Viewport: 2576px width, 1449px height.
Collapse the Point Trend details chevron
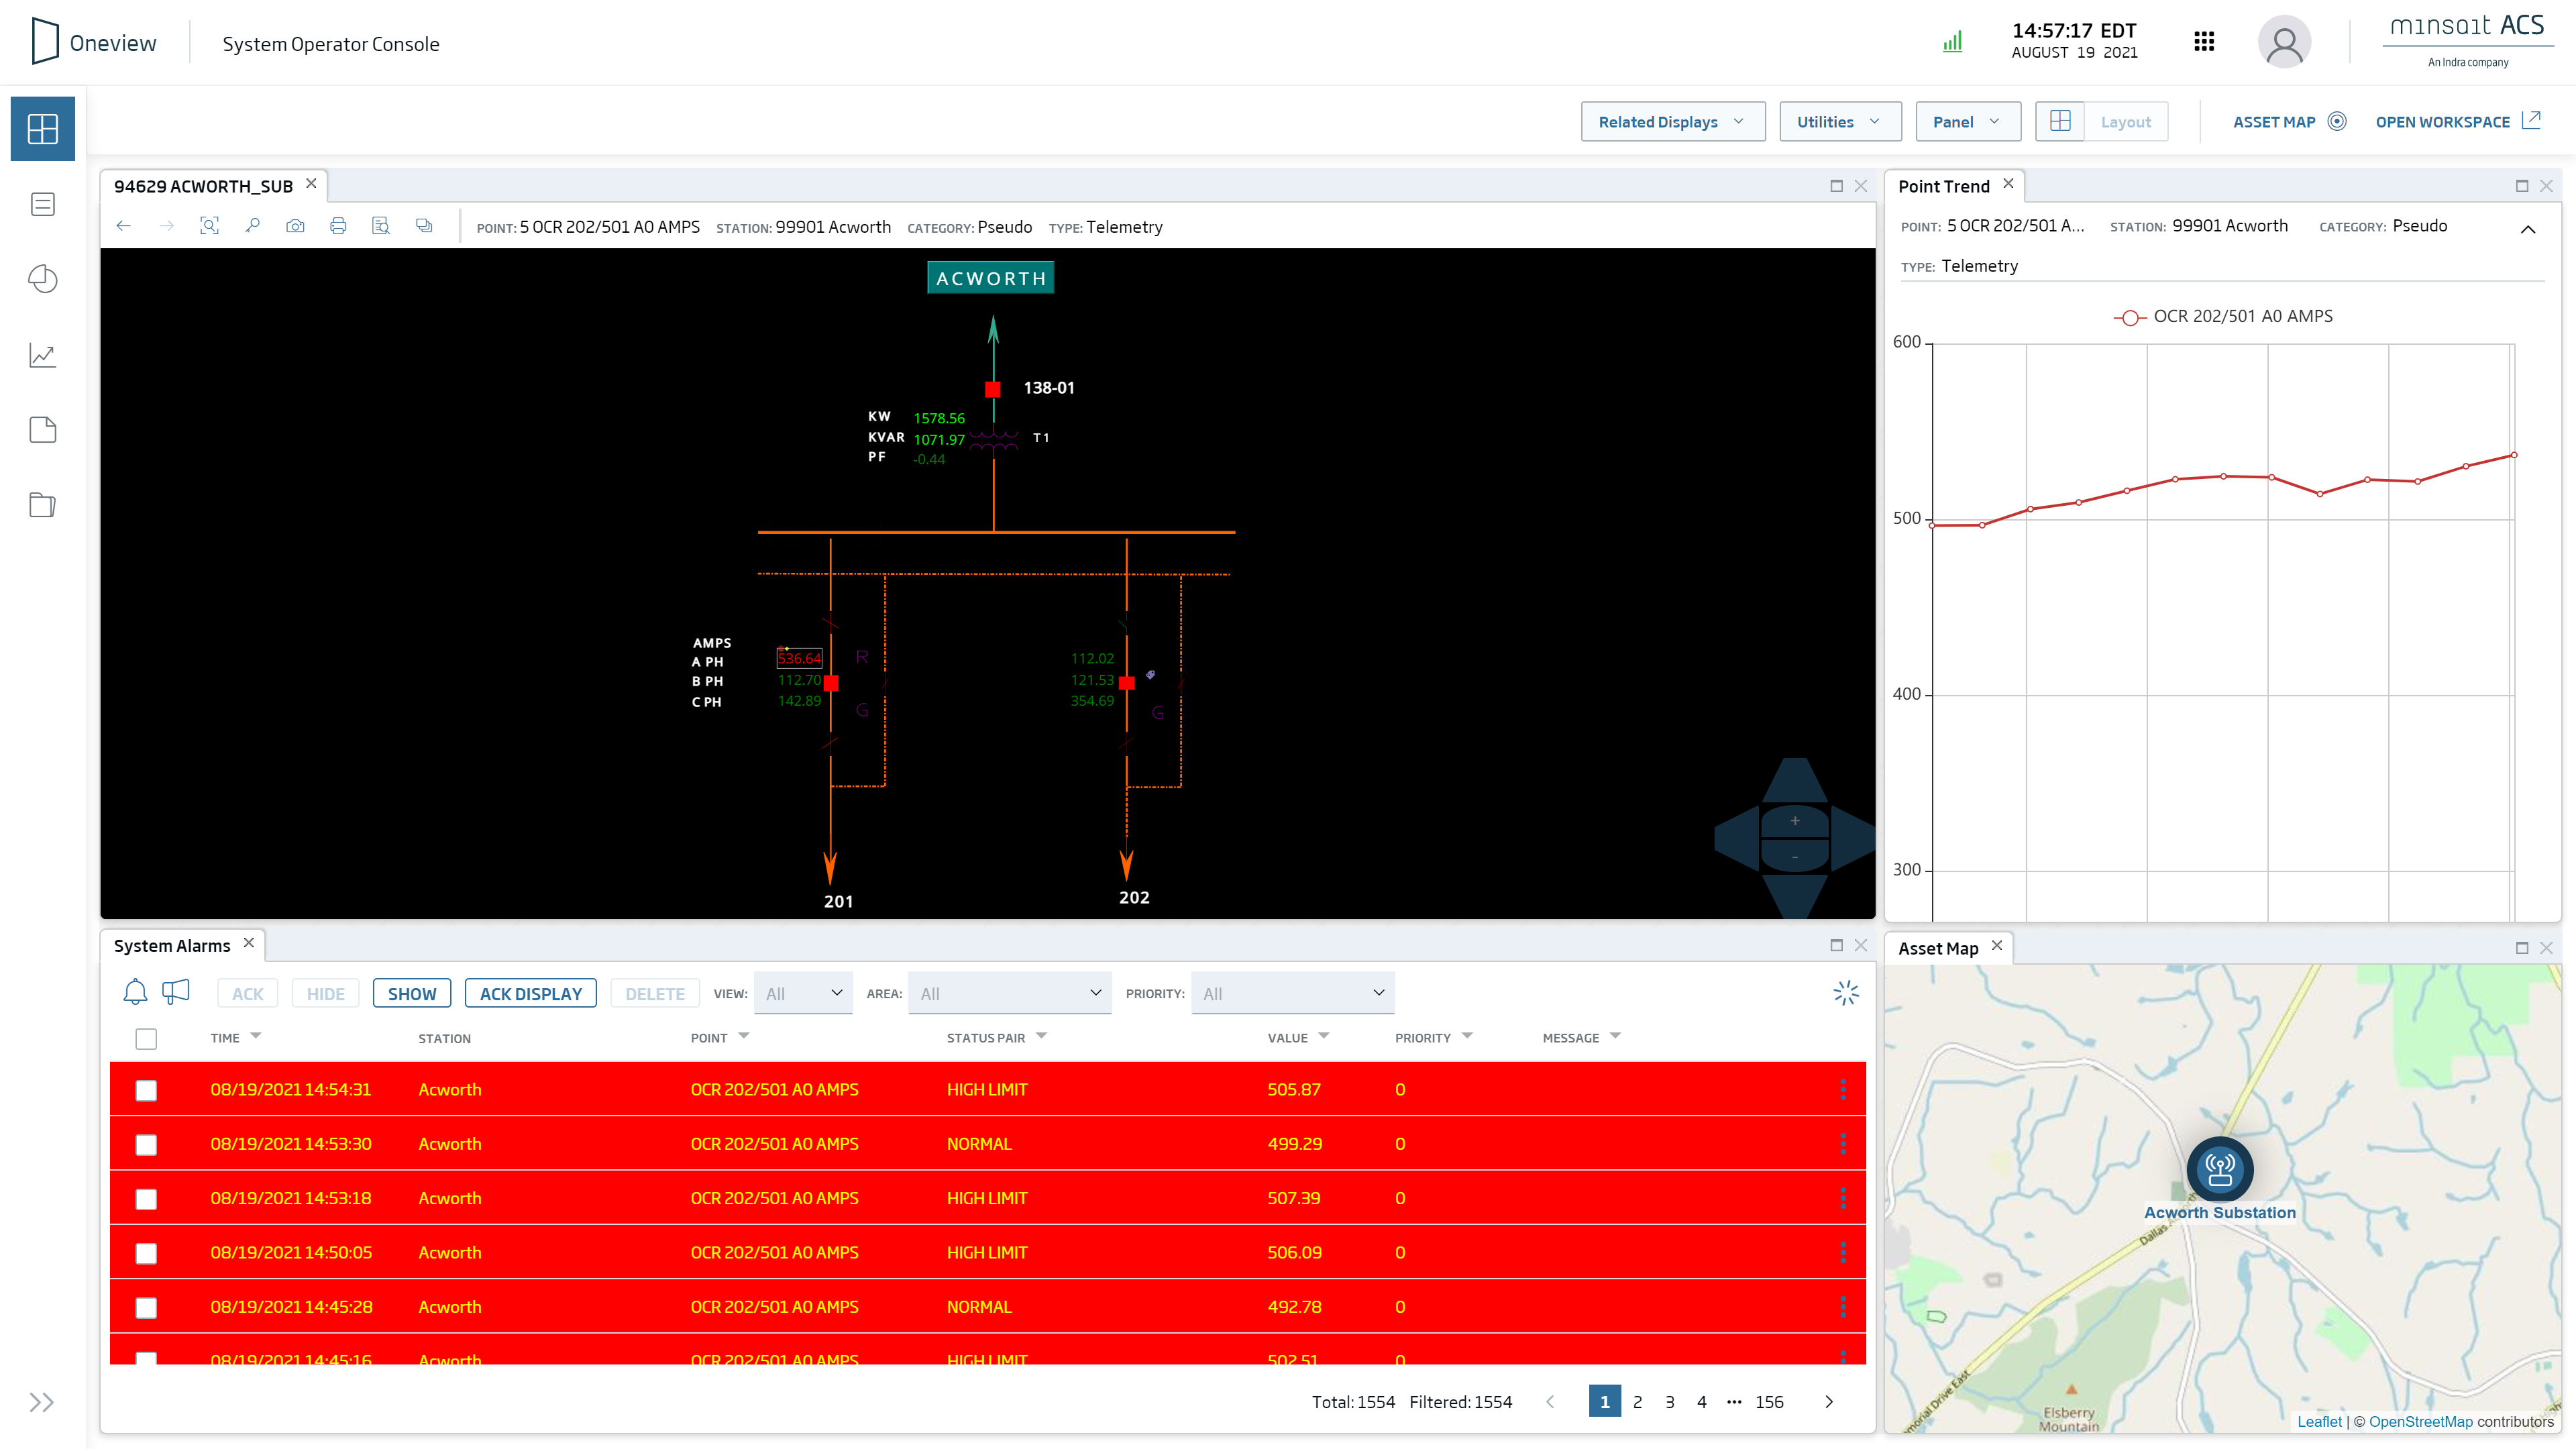pos(2527,229)
